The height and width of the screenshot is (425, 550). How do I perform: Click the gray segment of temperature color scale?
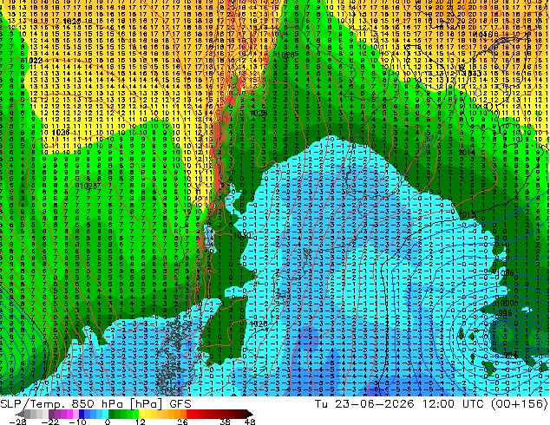pos(33,414)
